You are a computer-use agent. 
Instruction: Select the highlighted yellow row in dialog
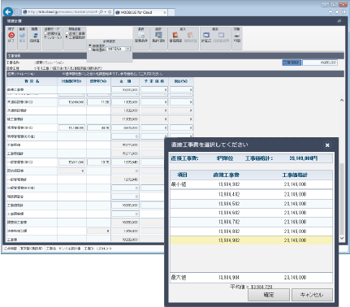251,240
